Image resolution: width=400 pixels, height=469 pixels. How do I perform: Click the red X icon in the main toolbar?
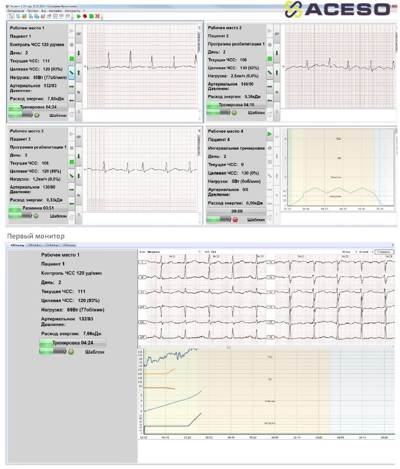97,16
